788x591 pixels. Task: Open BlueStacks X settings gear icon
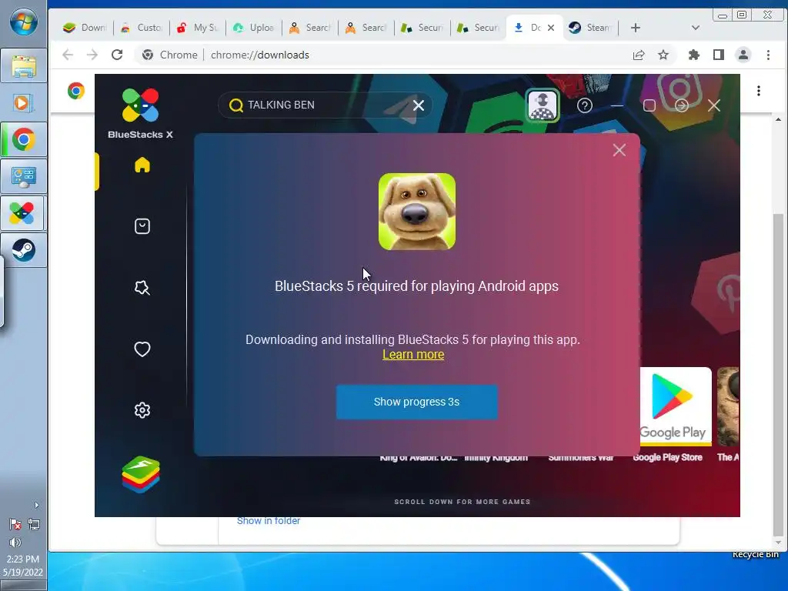click(x=142, y=410)
